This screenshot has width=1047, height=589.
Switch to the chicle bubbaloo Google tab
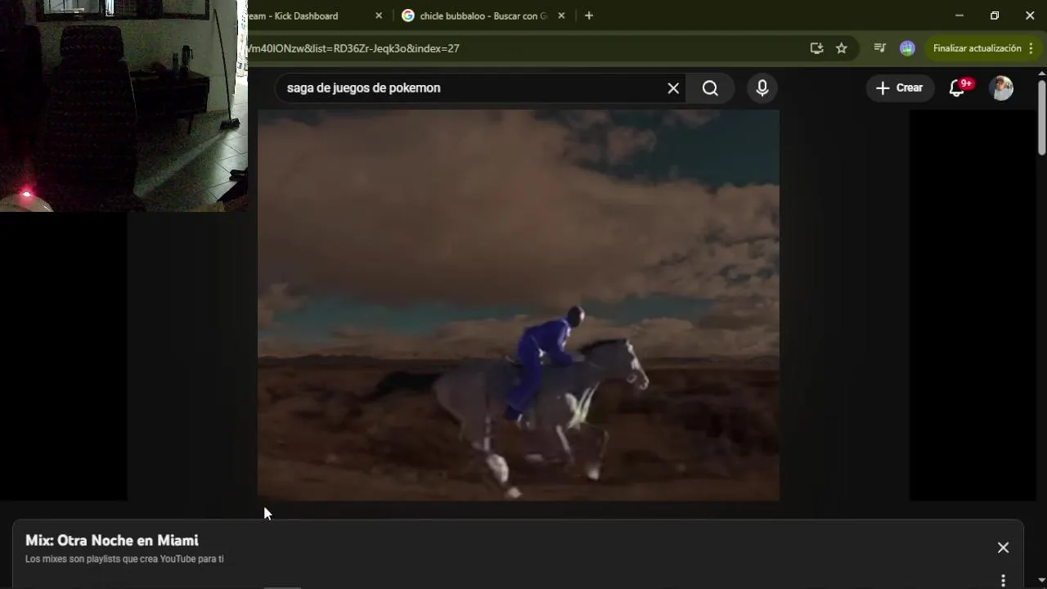pos(483,16)
